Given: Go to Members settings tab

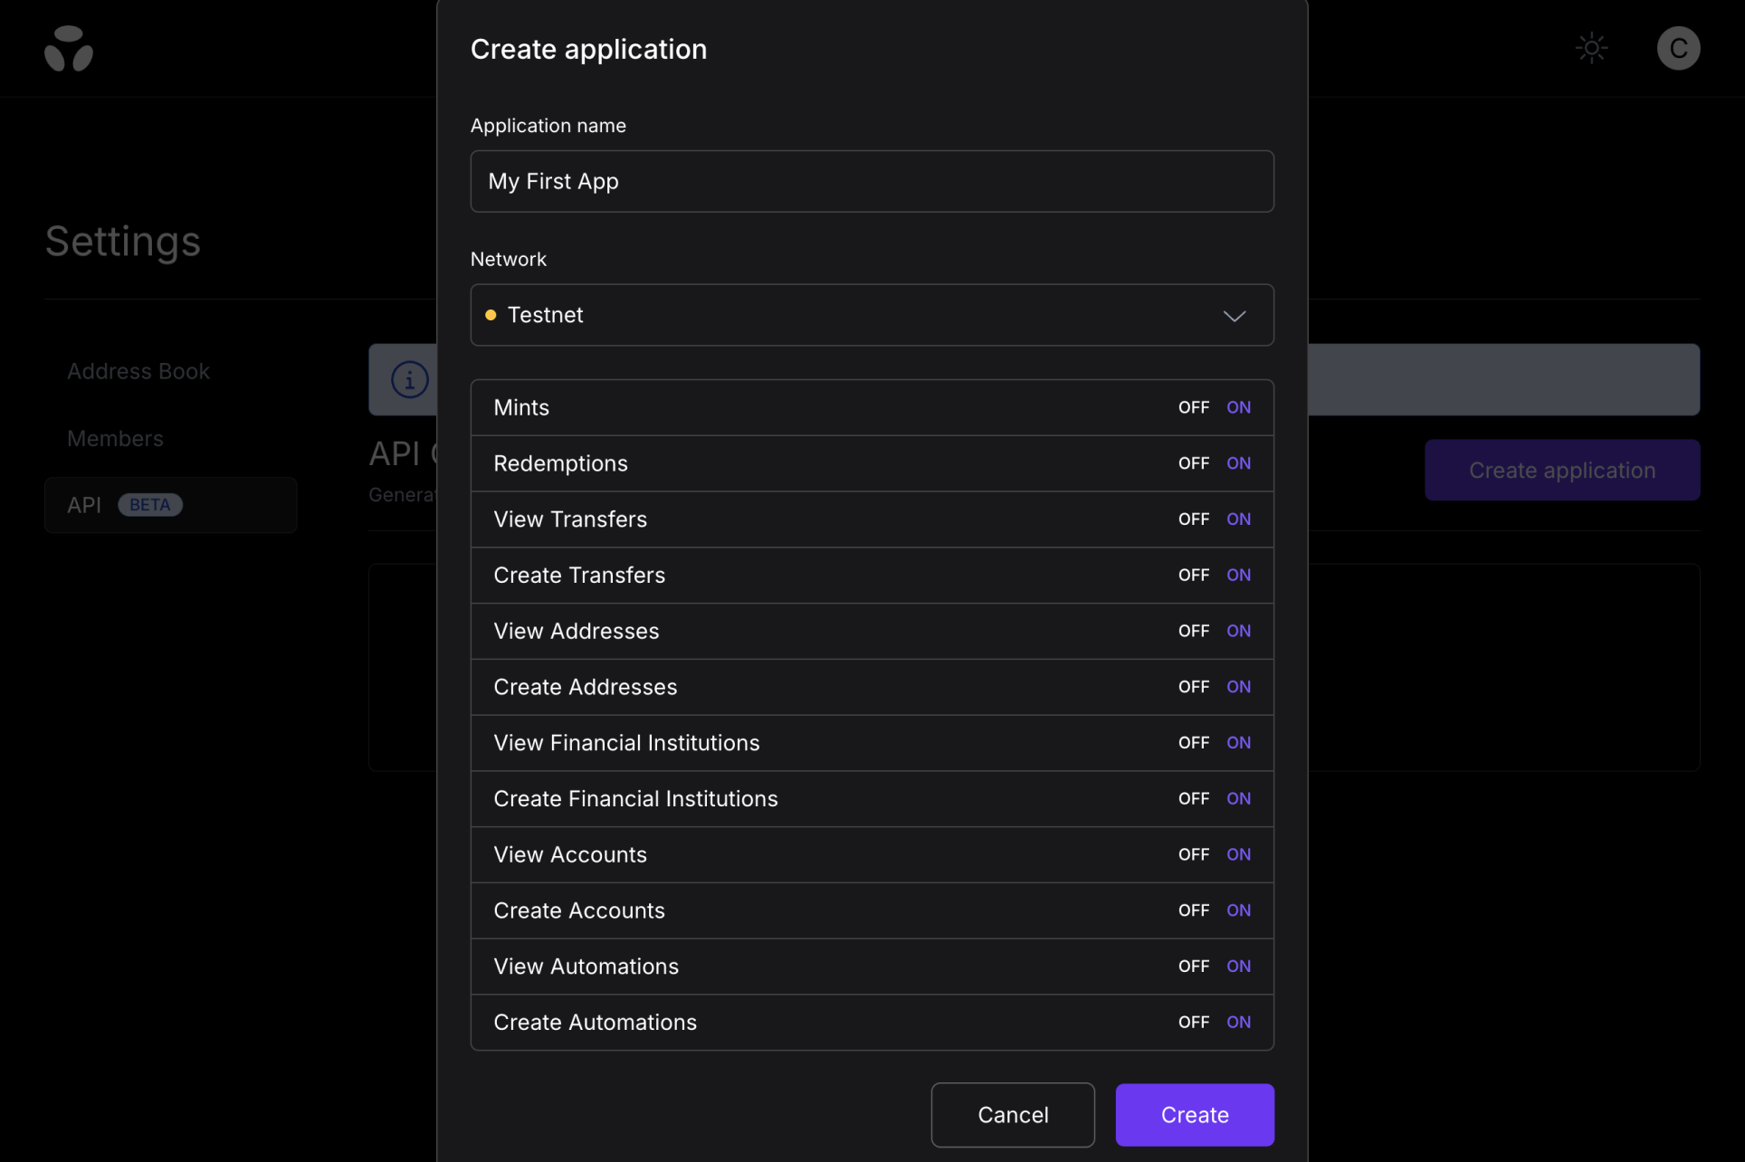Looking at the screenshot, I should pos(115,439).
